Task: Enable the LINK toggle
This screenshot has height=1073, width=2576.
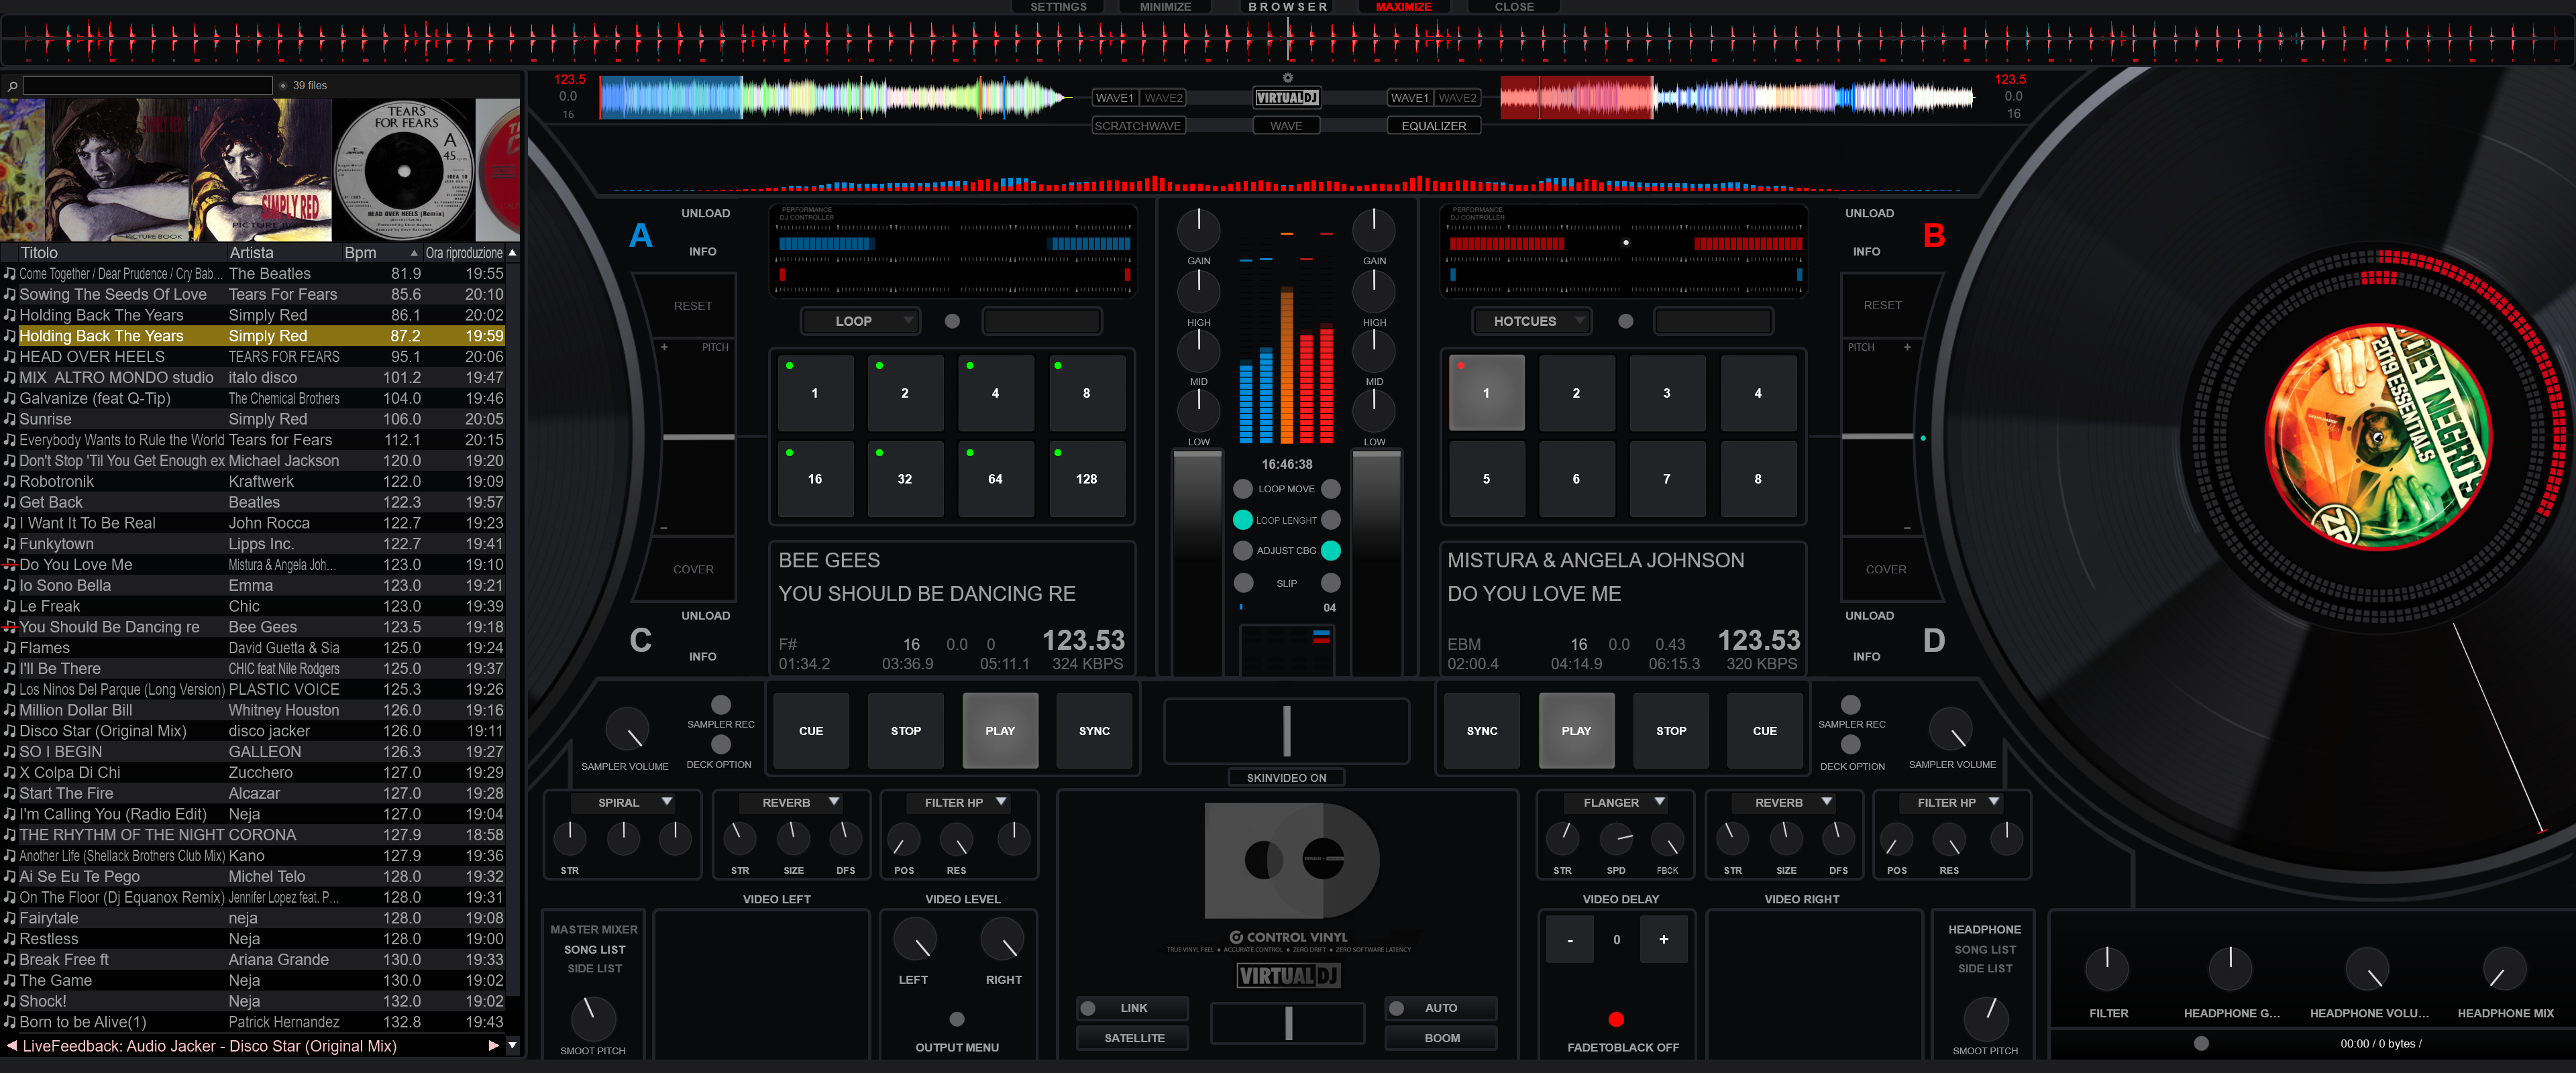Action: 1132,1008
